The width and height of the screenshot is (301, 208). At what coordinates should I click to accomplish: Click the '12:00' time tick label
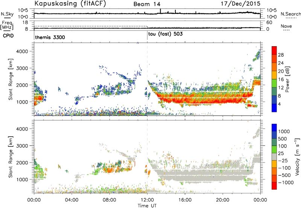click(147, 200)
